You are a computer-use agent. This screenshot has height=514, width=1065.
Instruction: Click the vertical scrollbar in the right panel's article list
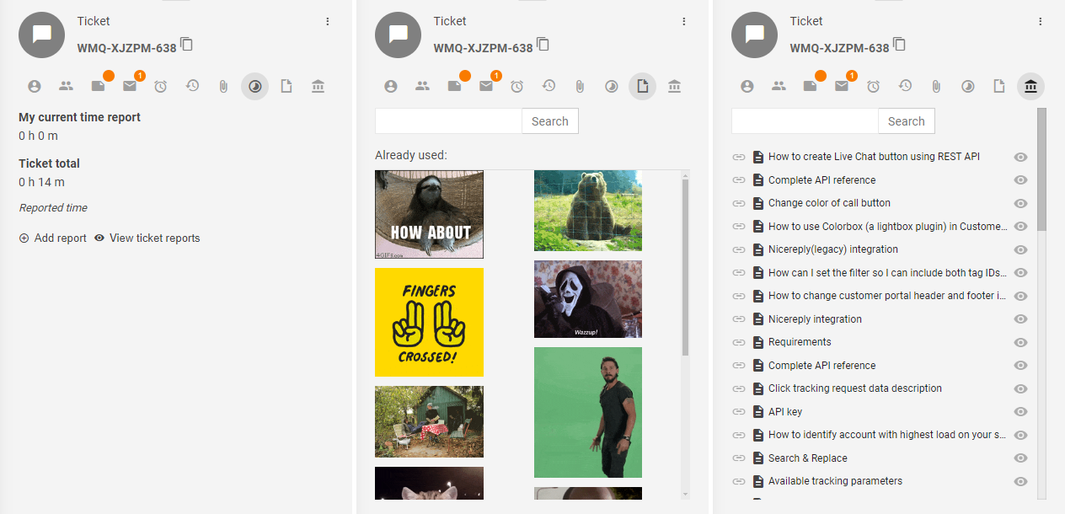[x=1042, y=169]
